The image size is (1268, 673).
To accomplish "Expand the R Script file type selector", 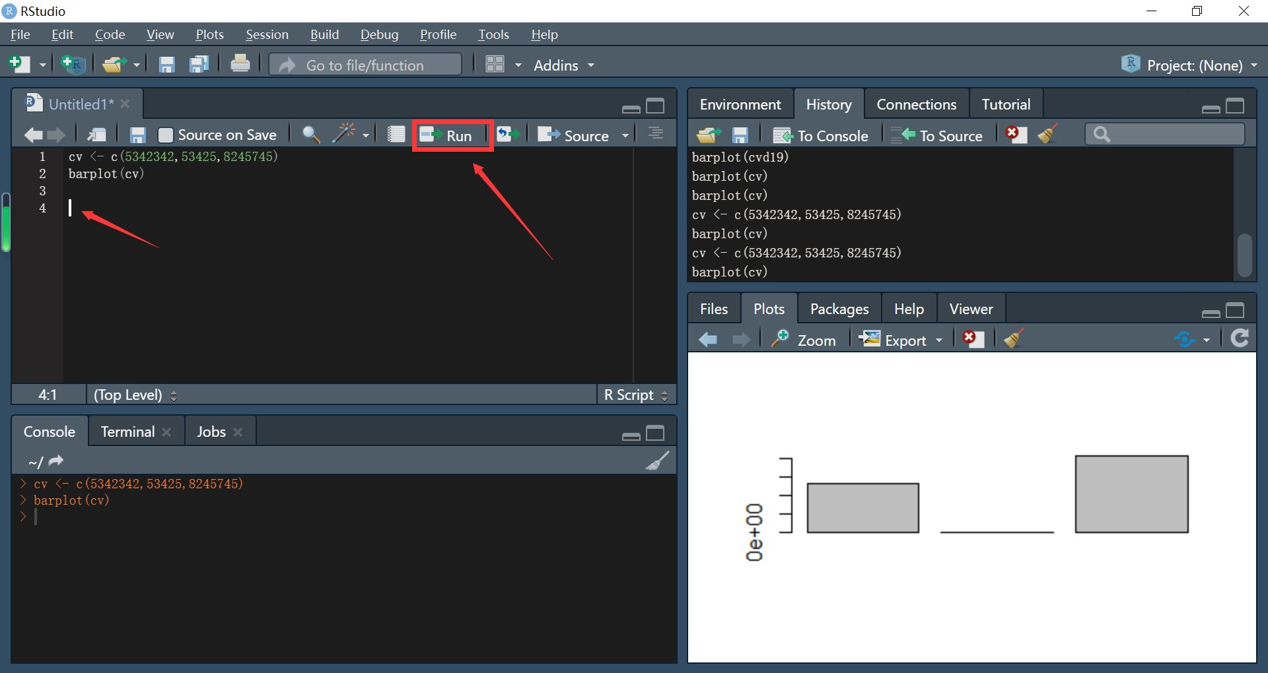I will point(666,395).
